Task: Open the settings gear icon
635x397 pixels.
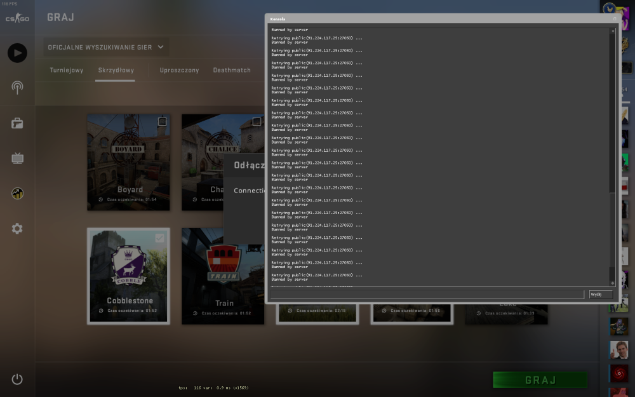Action: [x=17, y=229]
